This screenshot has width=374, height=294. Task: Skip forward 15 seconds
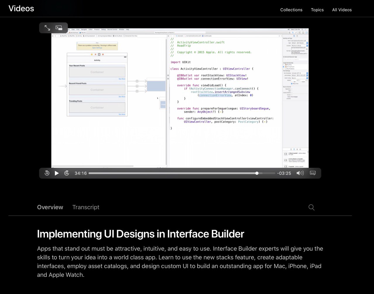pos(67,173)
